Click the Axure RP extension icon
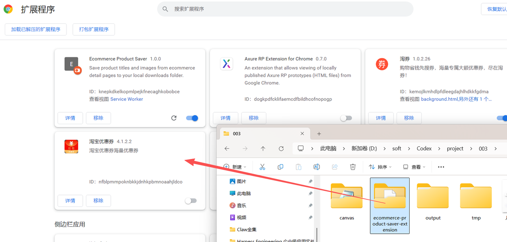This screenshot has height=242, width=507. (x=227, y=64)
